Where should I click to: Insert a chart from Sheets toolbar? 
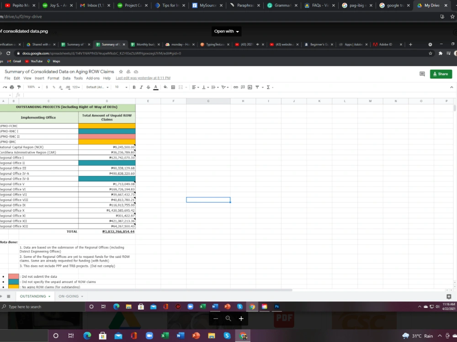[x=250, y=87]
